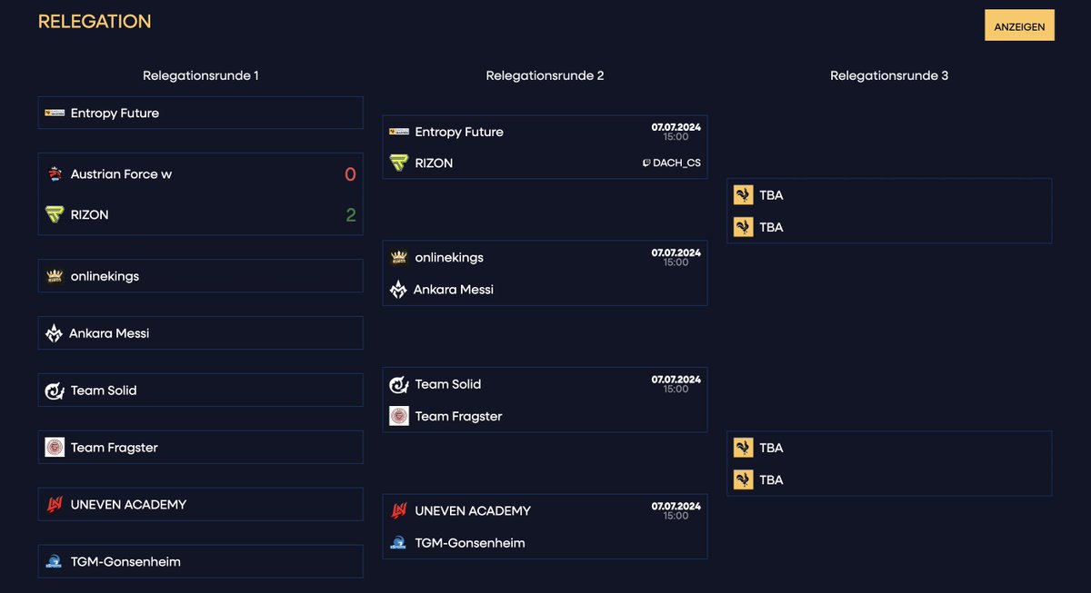
Task: Select Ankara Messi name in Relegationsrunde 2
Action: click(x=454, y=290)
